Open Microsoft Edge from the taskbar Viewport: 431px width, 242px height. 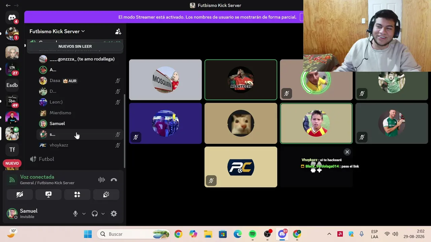pos(238,234)
